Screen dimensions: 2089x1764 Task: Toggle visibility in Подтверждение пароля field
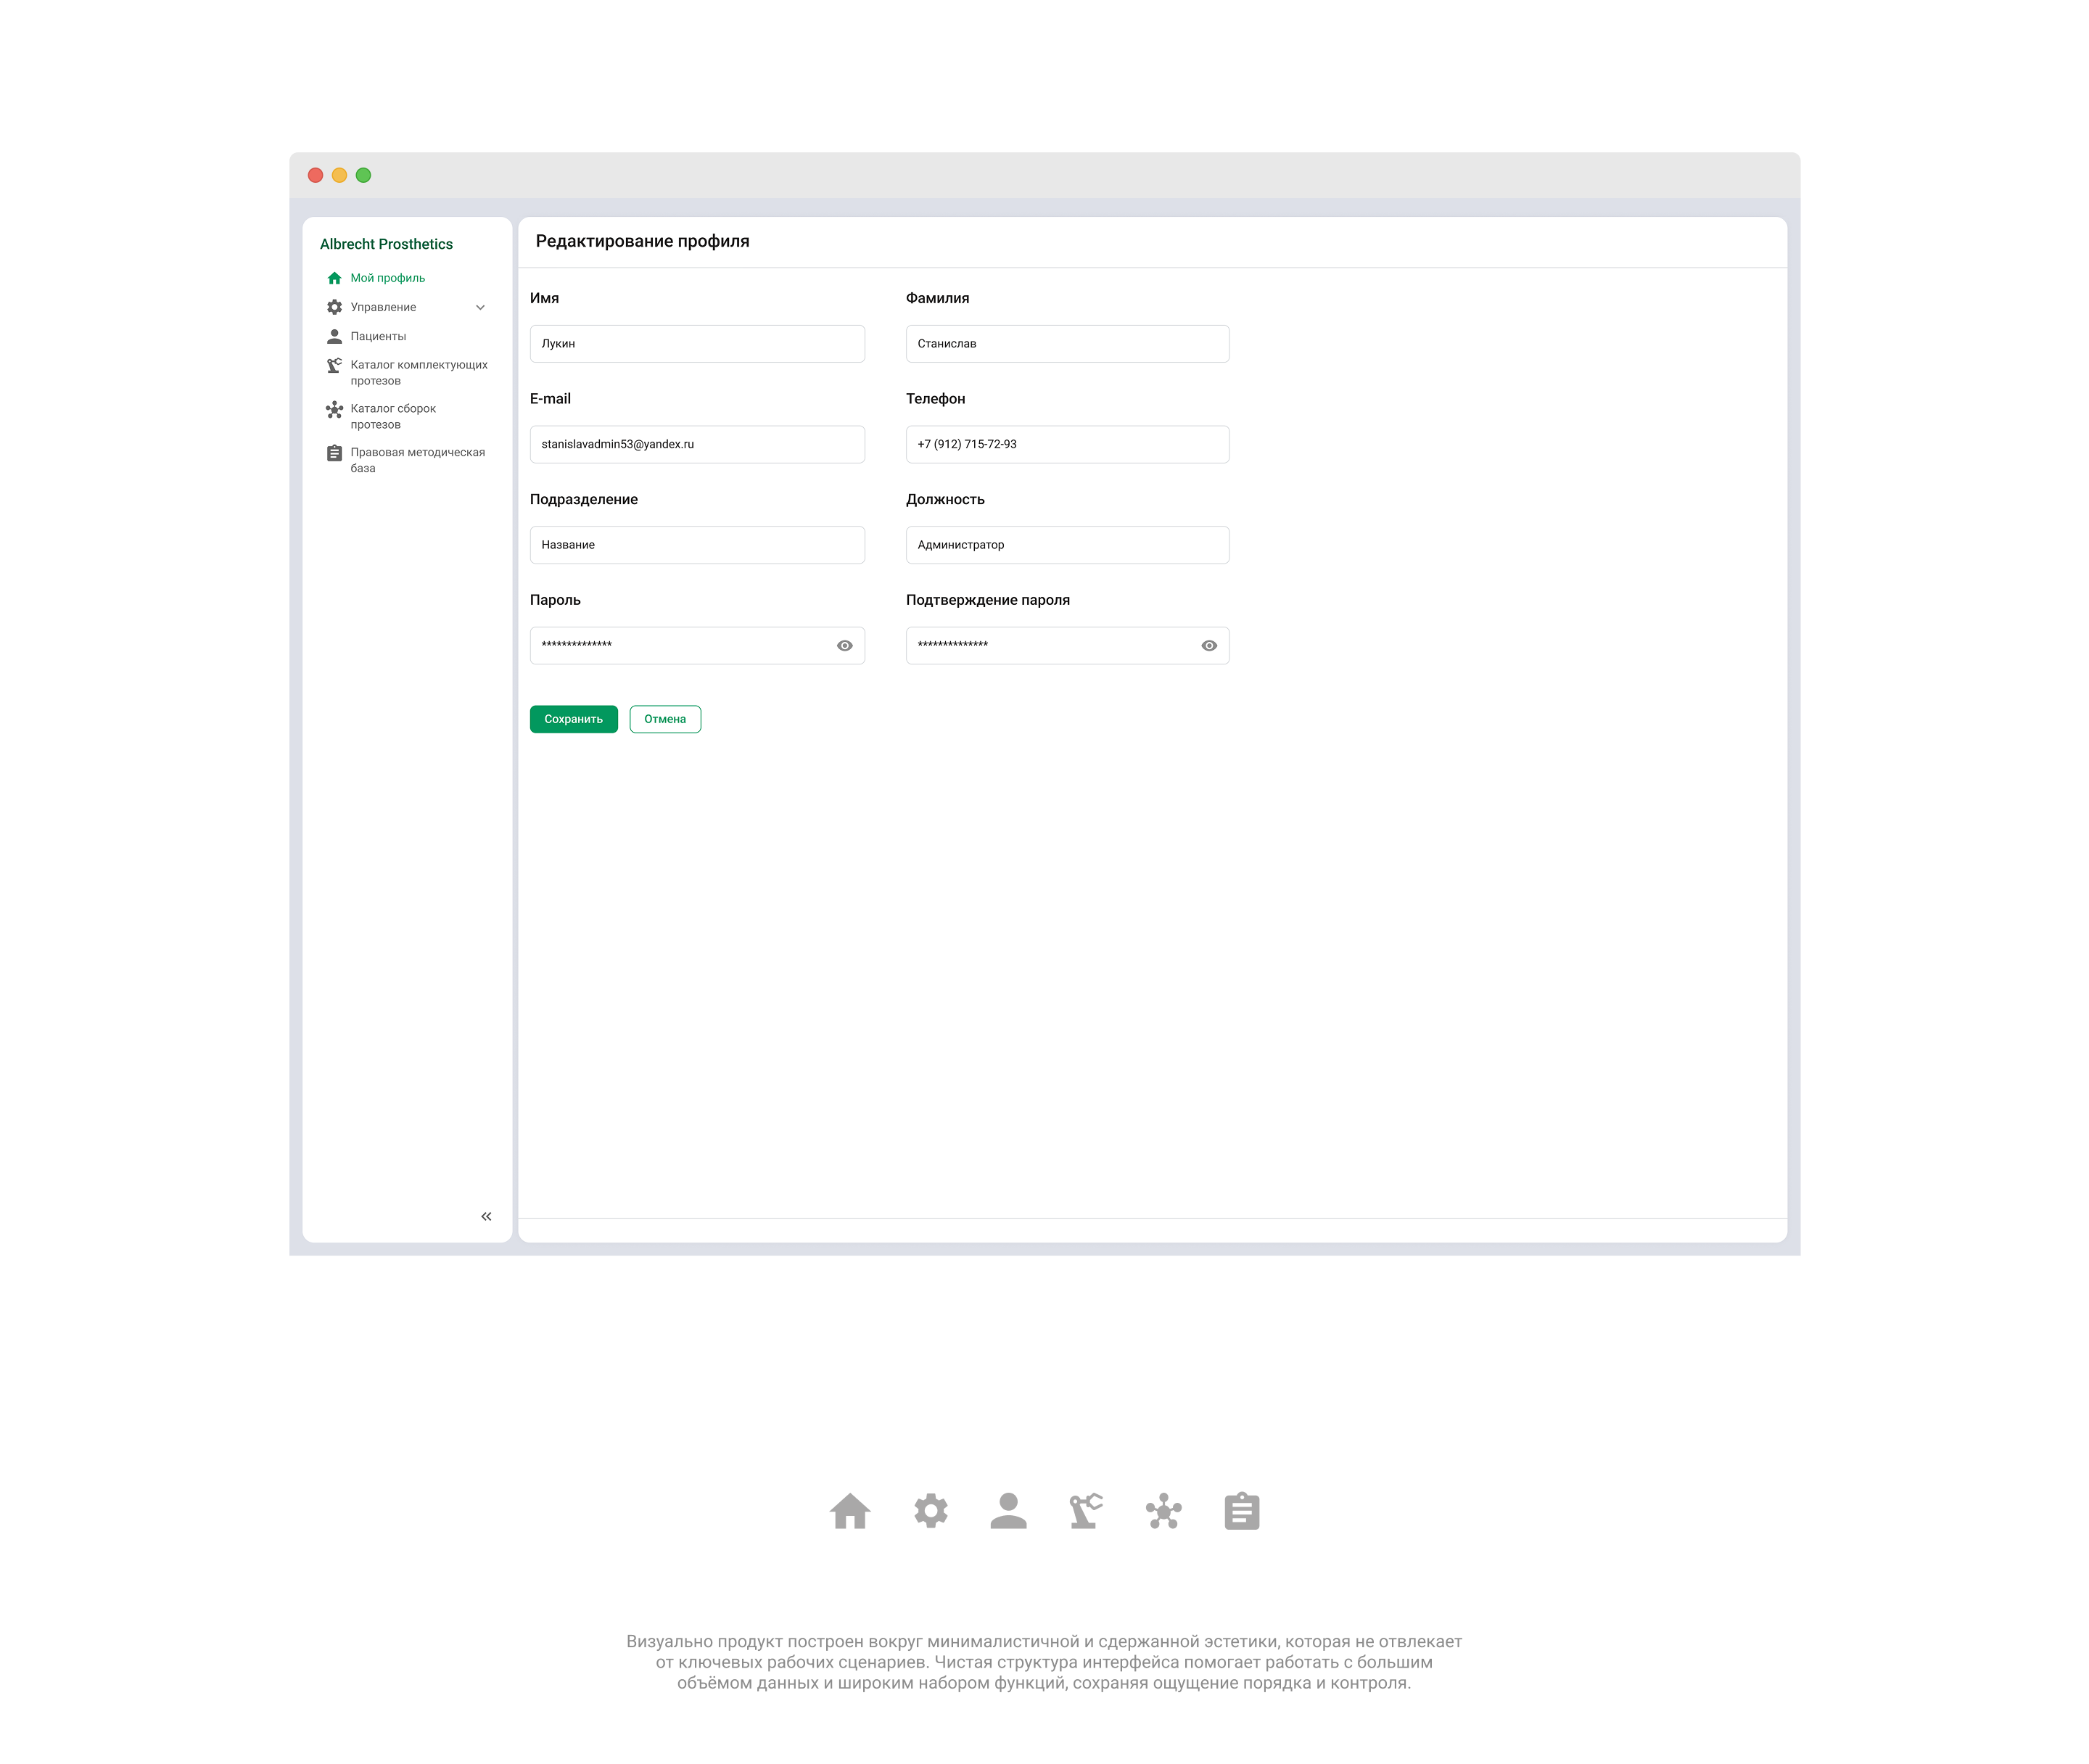point(1208,646)
